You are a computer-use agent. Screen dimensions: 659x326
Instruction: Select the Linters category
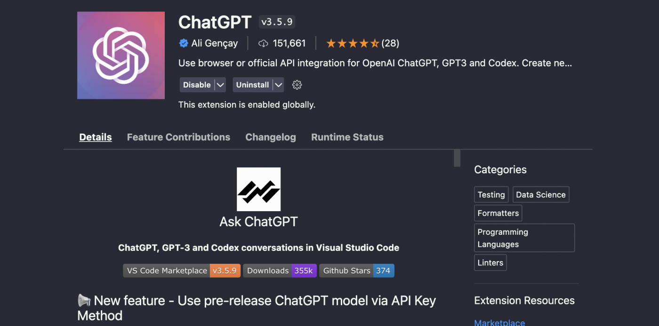pyautogui.click(x=490, y=262)
